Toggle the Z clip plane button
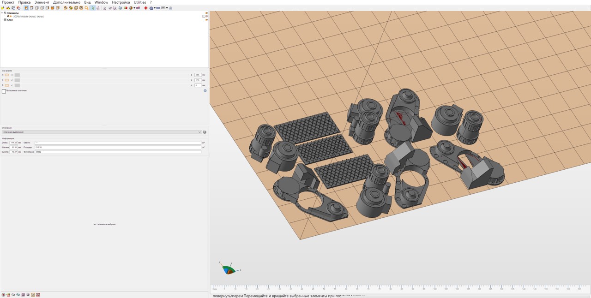 (7, 85)
